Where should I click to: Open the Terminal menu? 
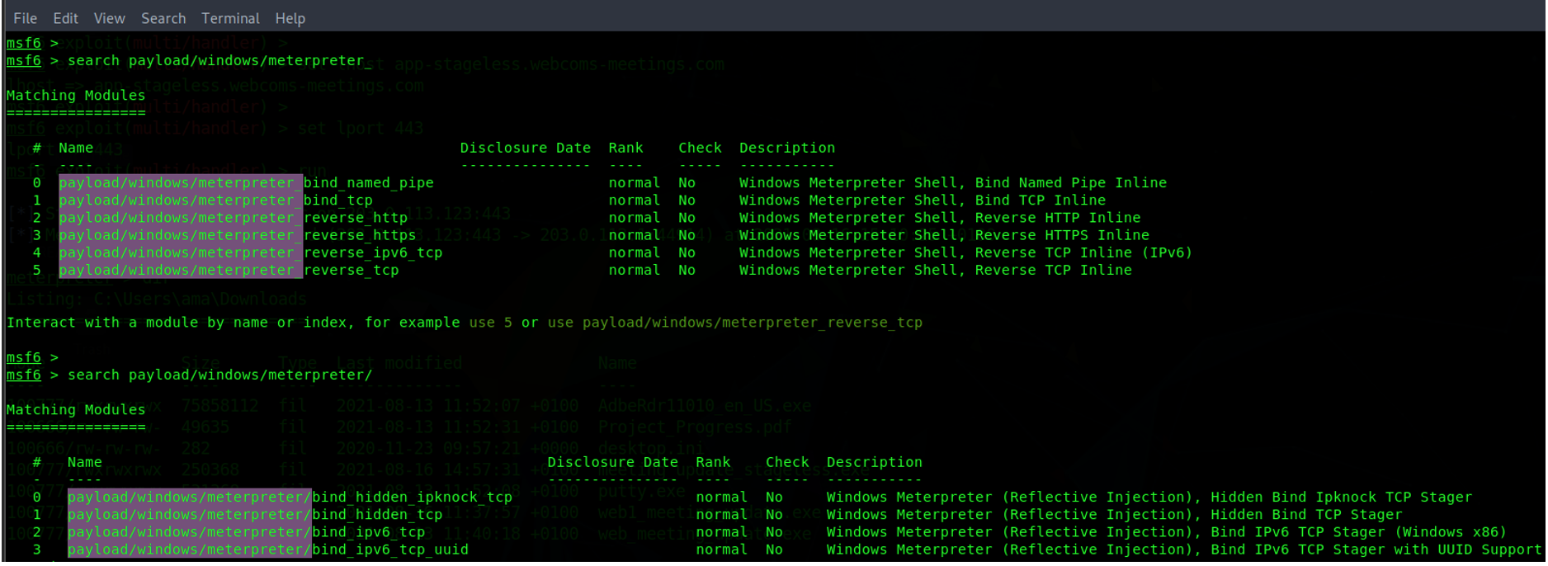tap(230, 18)
